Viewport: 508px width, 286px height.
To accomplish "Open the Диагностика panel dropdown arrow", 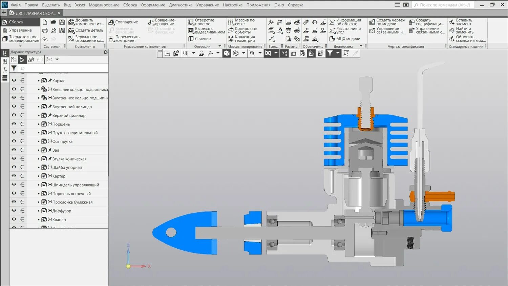I will pyautogui.click(x=361, y=46).
